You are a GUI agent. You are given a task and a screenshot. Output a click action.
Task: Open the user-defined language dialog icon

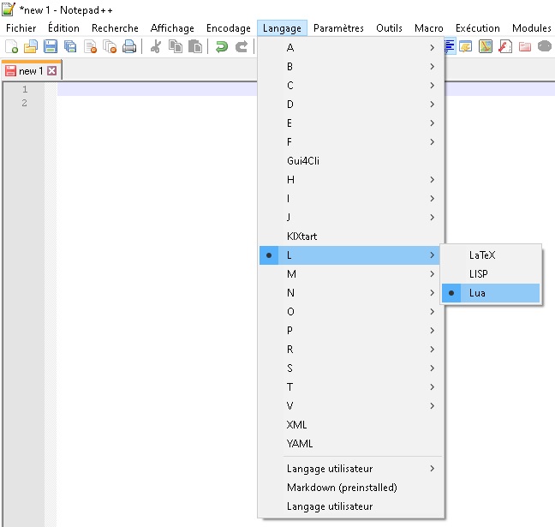tap(466, 46)
